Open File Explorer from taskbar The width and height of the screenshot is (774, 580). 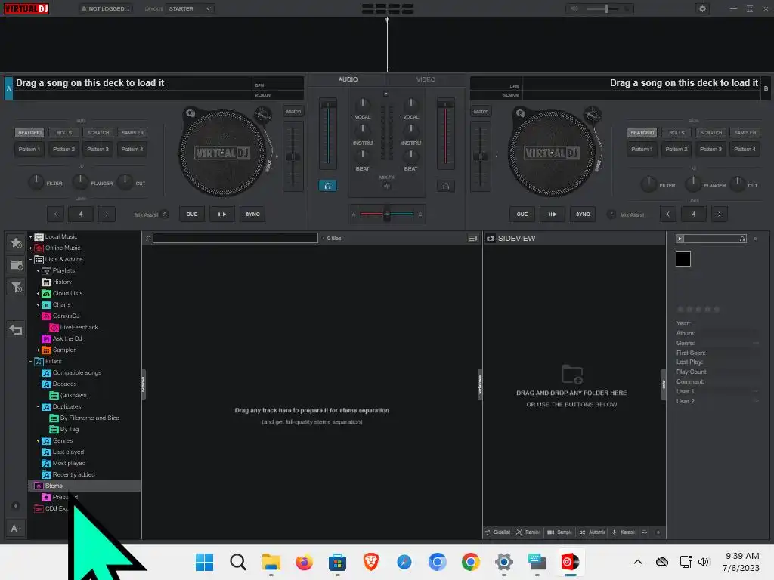pyautogui.click(x=271, y=562)
